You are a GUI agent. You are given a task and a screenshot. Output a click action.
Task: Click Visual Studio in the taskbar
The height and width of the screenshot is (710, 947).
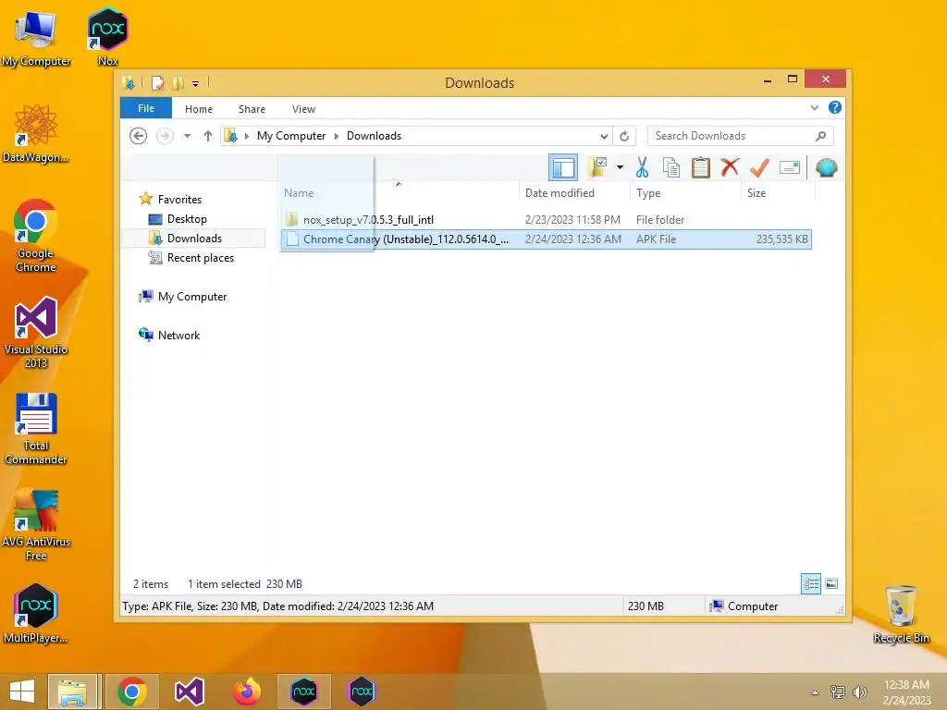point(189,692)
